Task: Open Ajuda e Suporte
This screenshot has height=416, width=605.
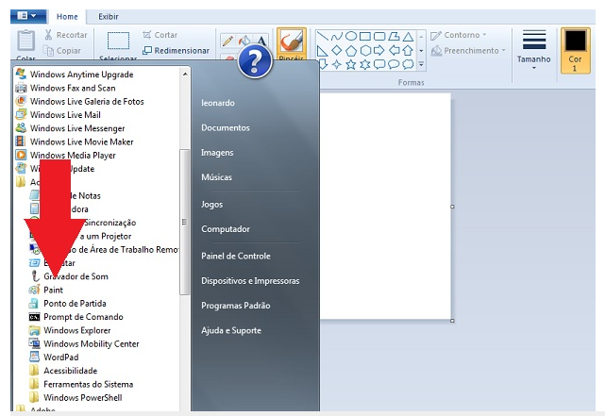Action: [x=231, y=330]
